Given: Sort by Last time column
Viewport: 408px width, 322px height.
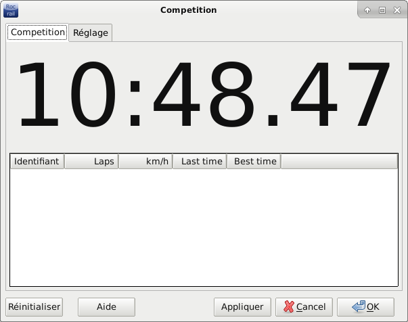Looking at the screenshot, I should click(200, 161).
